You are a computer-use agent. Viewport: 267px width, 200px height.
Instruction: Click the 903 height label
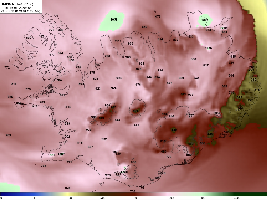[131, 43]
